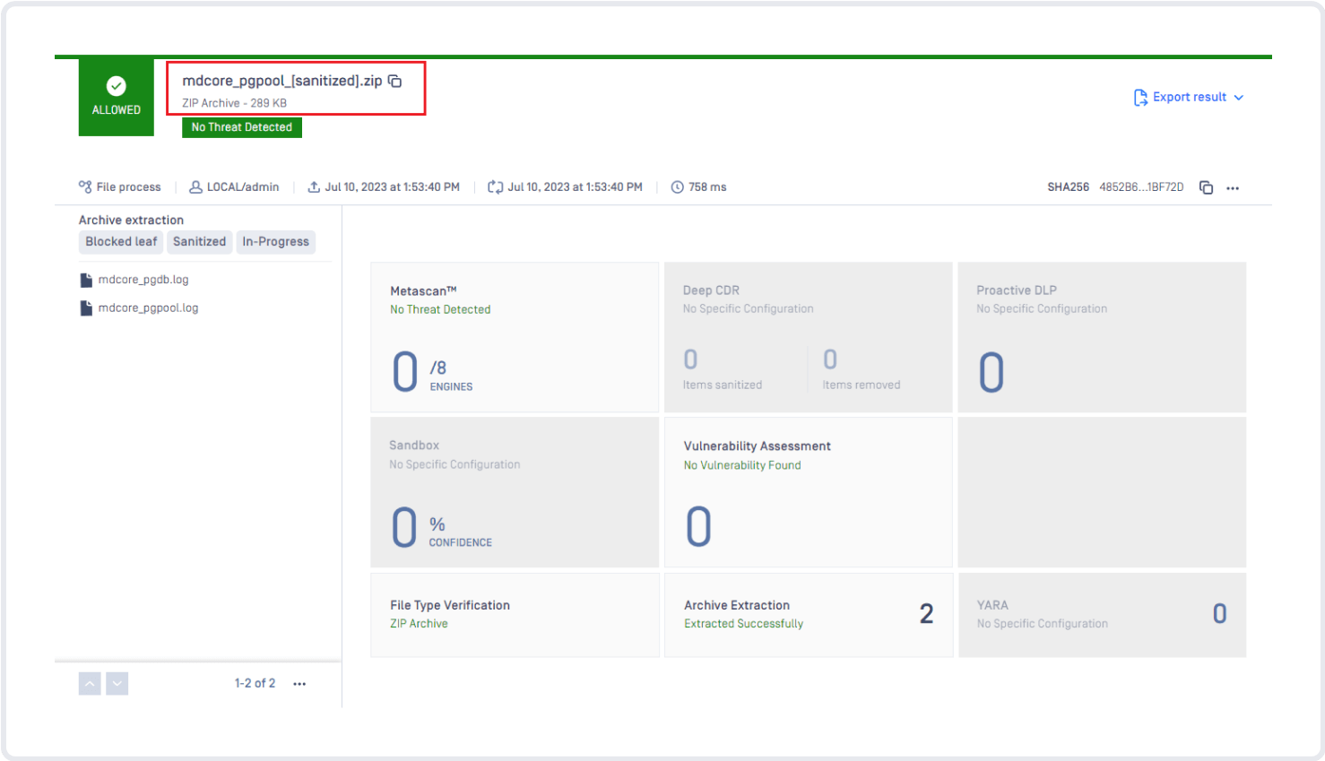
Task: Copy the filename using the copy icon
Action: point(395,80)
